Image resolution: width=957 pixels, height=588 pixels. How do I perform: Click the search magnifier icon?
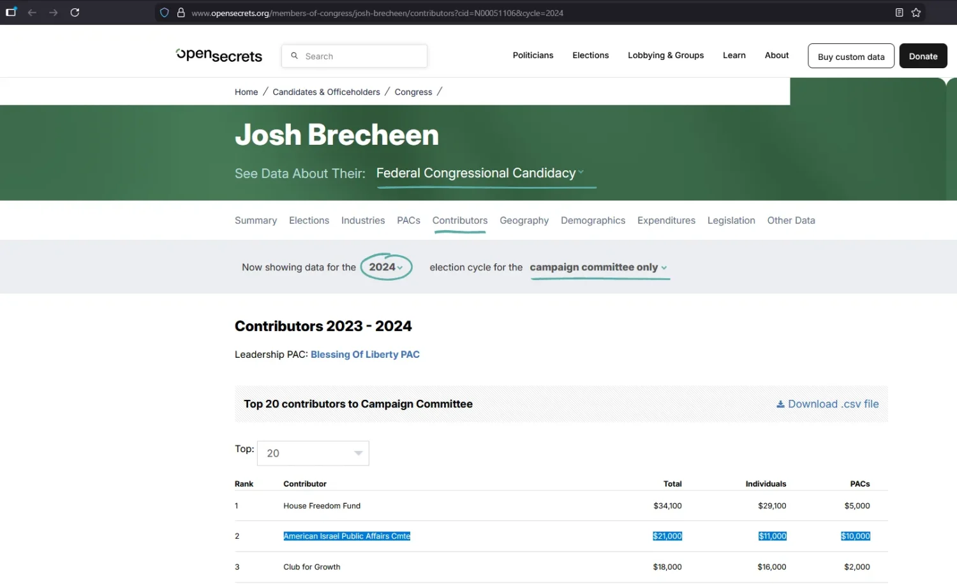pyautogui.click(x=295, y=56)
